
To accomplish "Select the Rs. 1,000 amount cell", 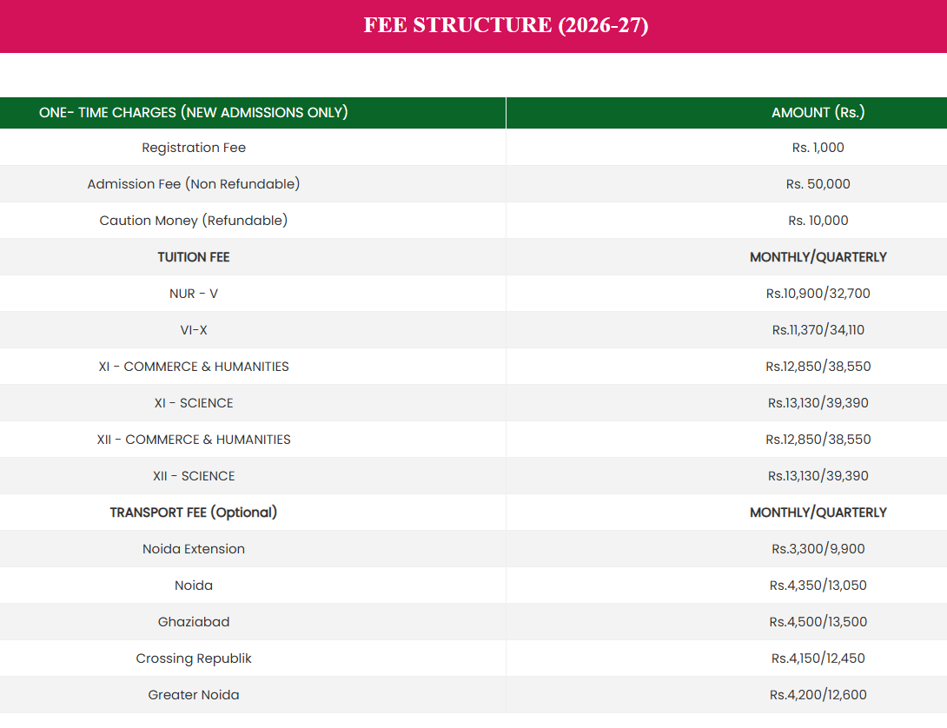I will tap(818, 148).
